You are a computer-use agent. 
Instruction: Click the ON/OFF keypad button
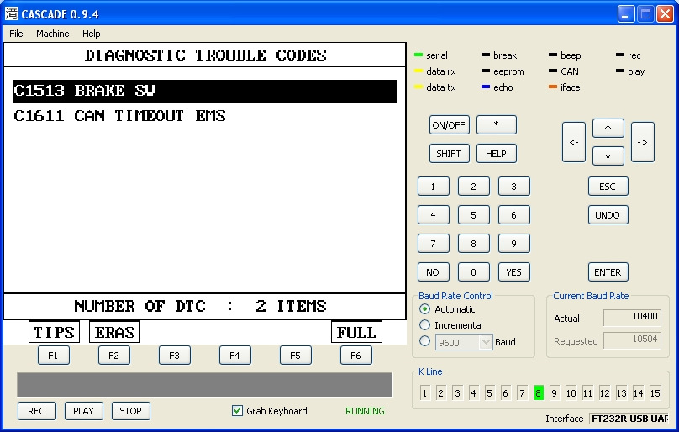click(x=449, y=125)
